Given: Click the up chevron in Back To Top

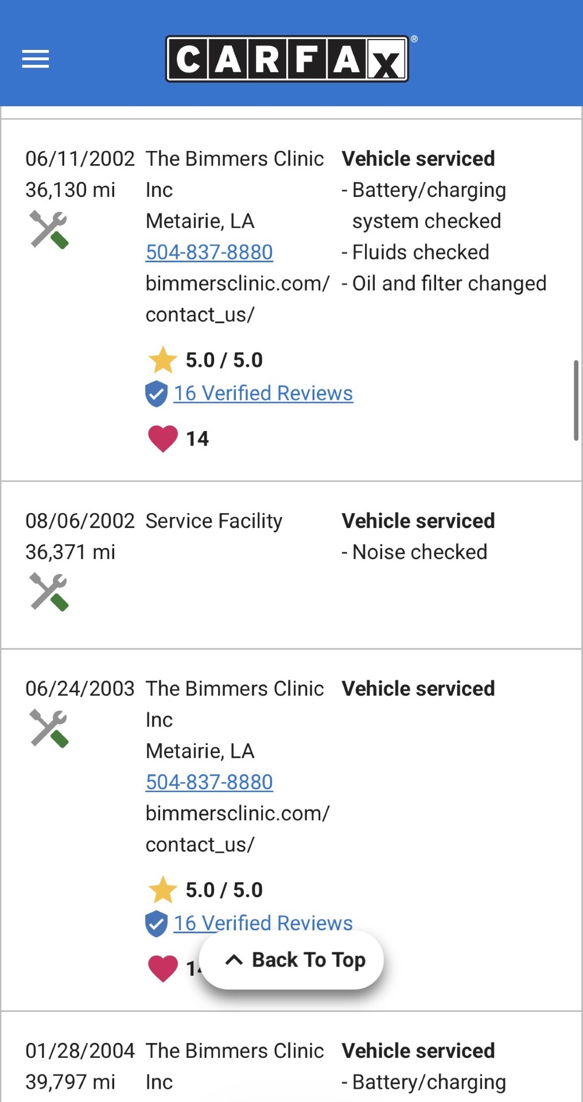Looking at the screenshot, I should click(234, 960).
